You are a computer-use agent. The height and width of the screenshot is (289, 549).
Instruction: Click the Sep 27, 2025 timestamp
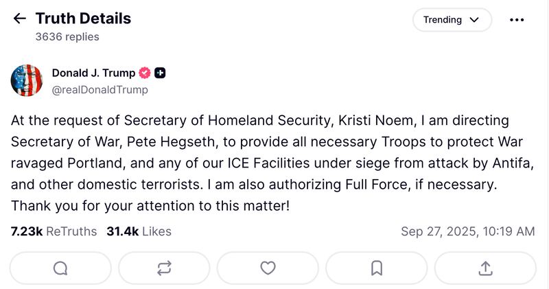tap(467, 231)
